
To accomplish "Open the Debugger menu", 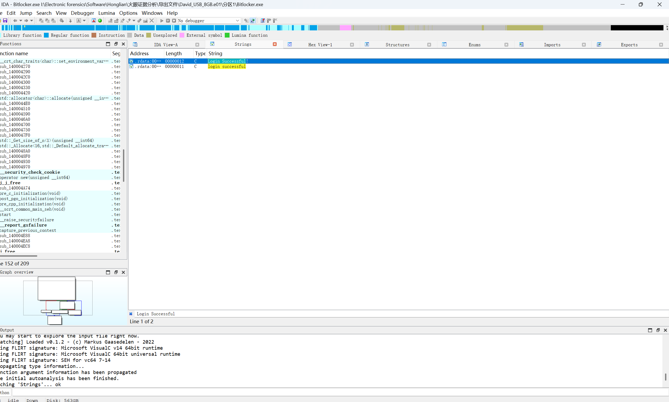I will (83, 13).
